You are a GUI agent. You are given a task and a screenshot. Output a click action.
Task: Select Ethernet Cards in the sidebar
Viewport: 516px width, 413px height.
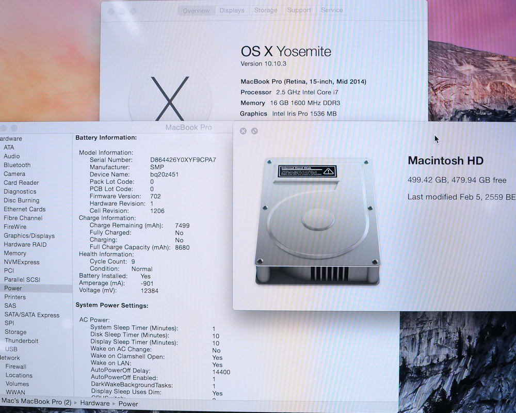(24, 209)
